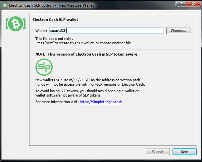Click the m/44'/245'/0' derivation path line

click(x=88, y=80)
